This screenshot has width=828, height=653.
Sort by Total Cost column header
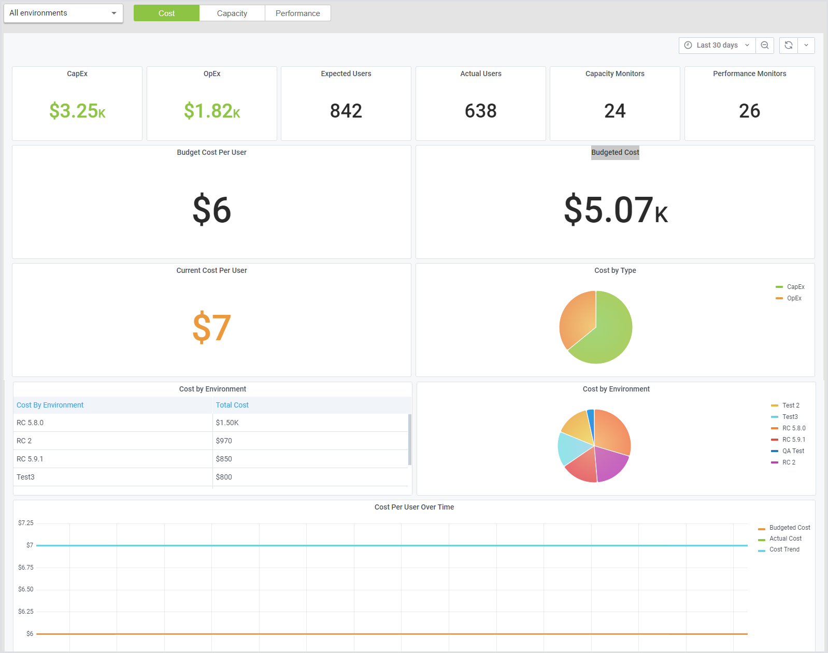(232, 405)
